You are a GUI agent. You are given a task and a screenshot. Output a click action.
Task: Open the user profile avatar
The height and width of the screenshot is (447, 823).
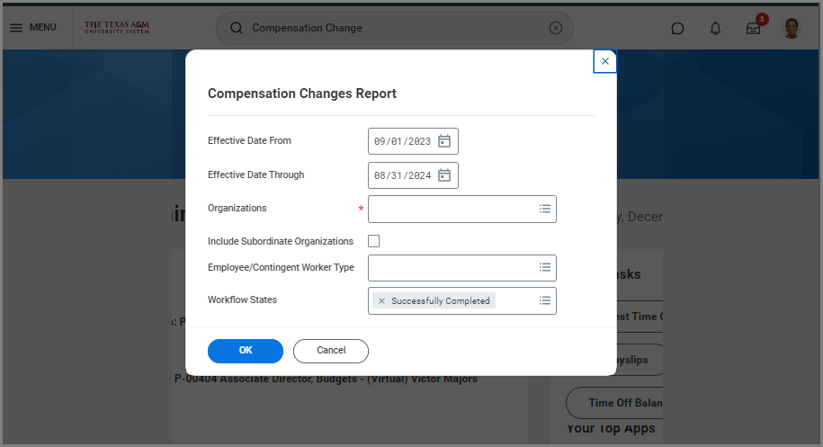[x=792, y=28]
